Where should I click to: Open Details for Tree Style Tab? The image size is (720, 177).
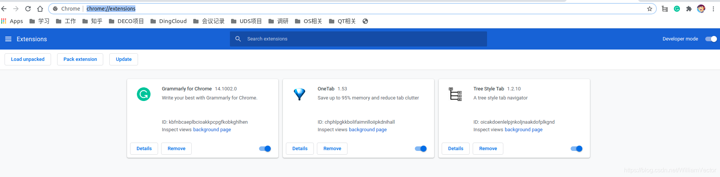click(456, 149)
